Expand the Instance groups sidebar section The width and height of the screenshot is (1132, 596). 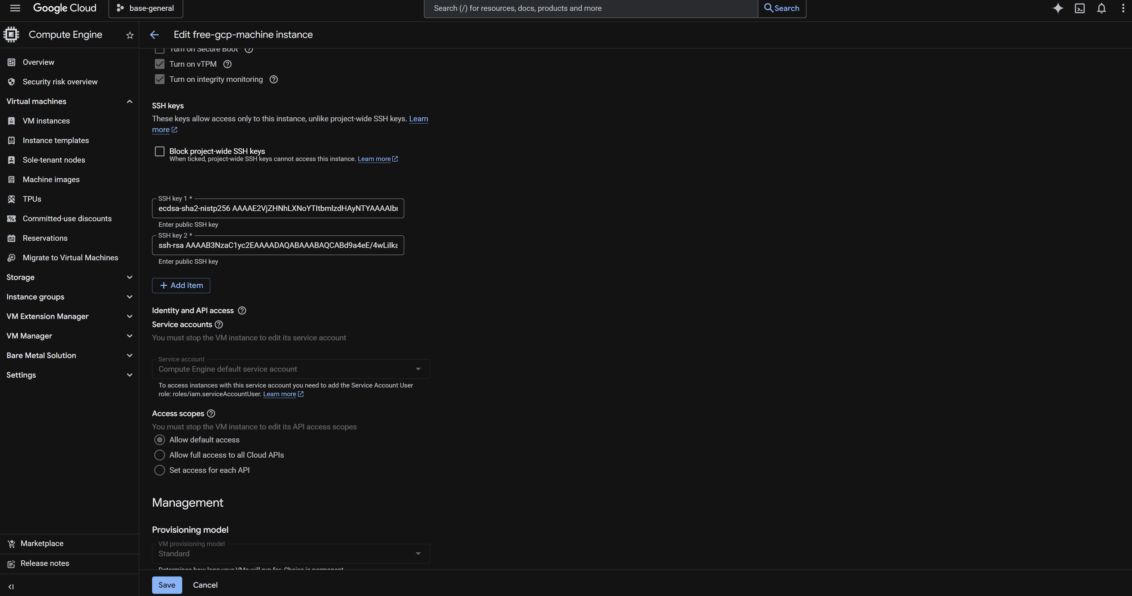[69, 297]
